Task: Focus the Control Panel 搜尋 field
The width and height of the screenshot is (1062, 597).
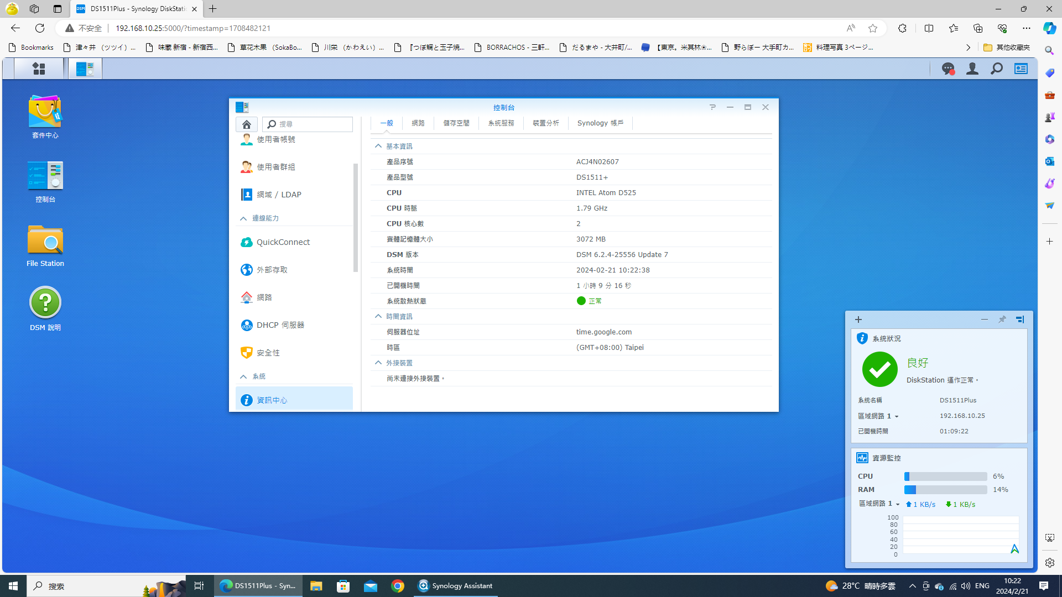Action: coord(308,124)
